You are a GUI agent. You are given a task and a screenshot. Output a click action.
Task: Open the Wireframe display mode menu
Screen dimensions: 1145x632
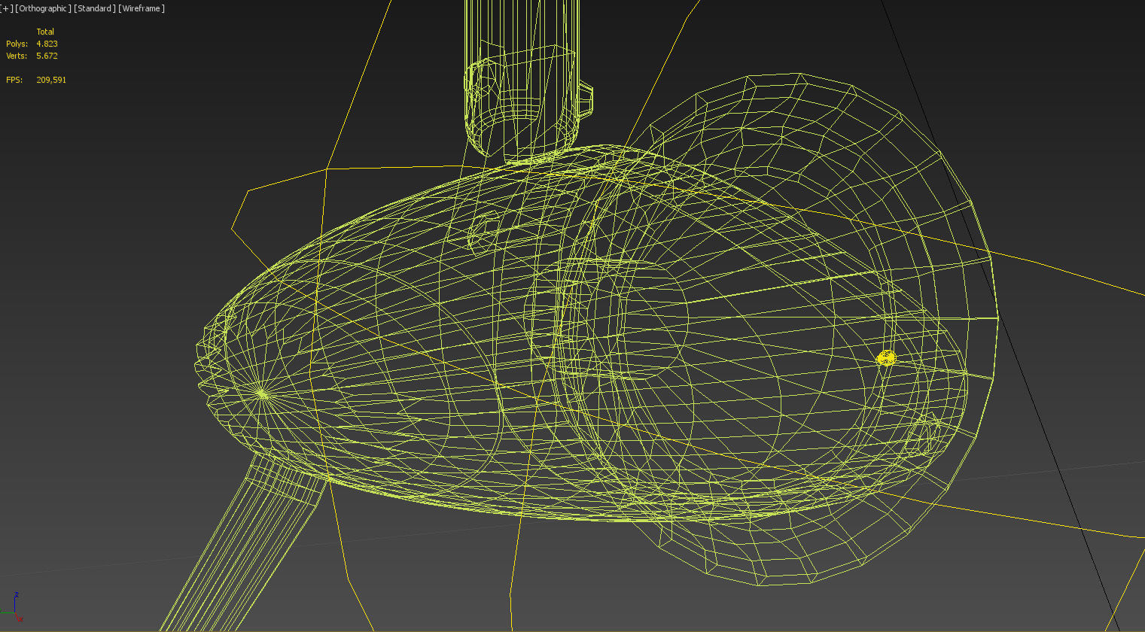coord(142,8)
